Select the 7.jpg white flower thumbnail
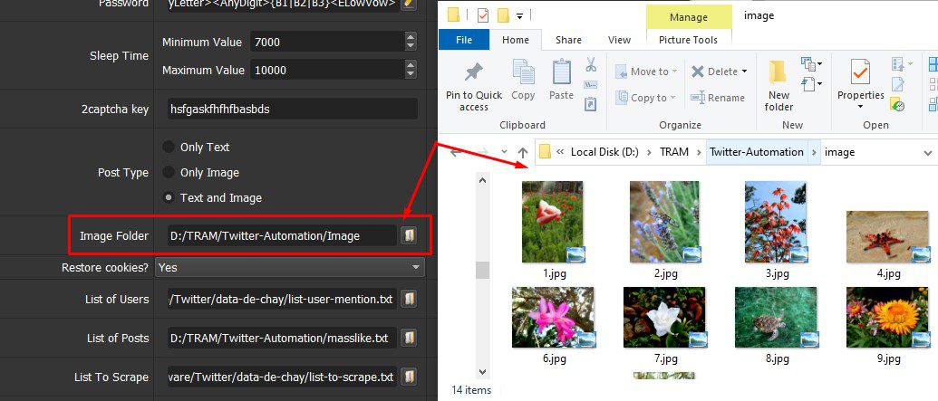The width and height of the screenshot is (938, 401). tap(665, 318)
